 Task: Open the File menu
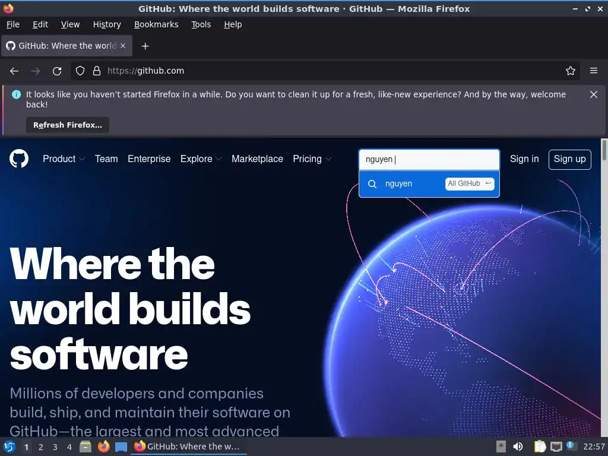tap(13, 24)
